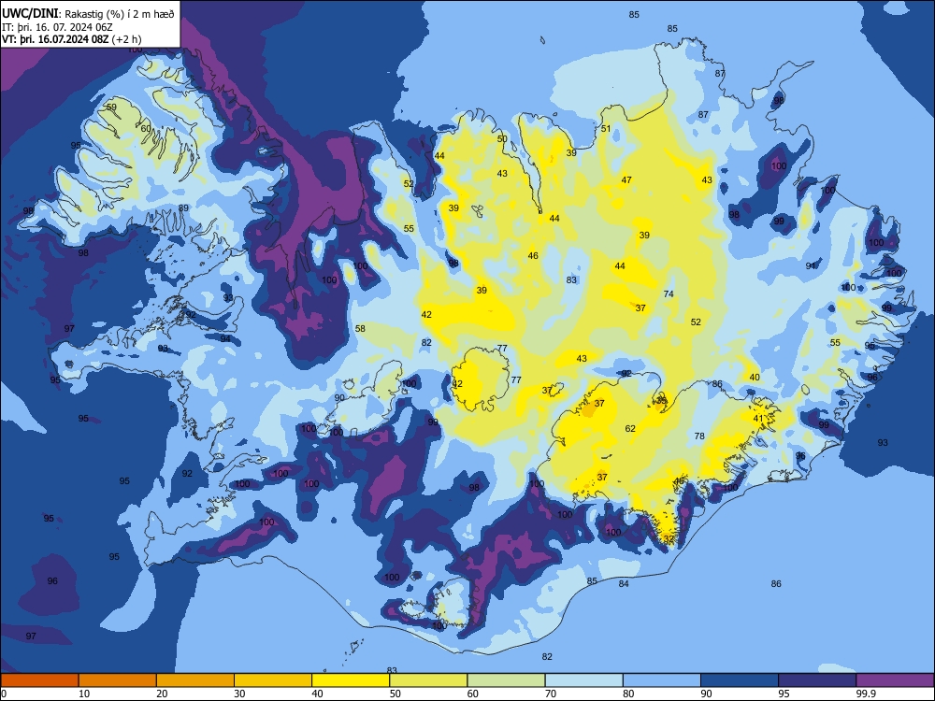The image size is (935, 701).
Task: Click the light orange 20–30 legend swatch
Action: (195, 680)
